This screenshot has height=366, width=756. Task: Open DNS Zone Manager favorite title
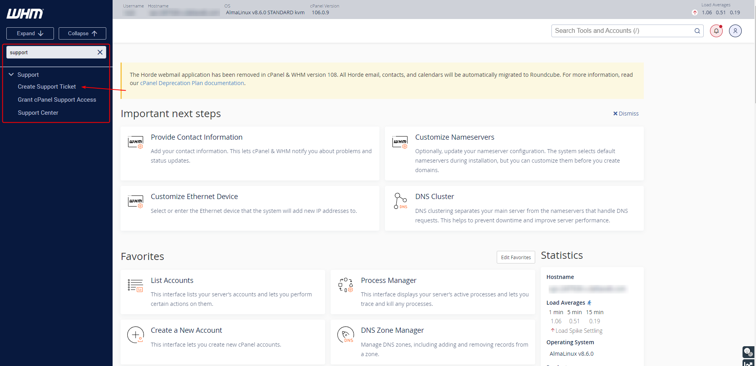pyautogui.click(x=392, y=330)
